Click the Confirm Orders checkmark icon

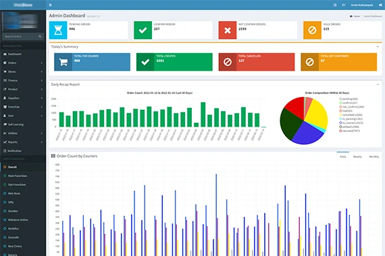[143, 30]
